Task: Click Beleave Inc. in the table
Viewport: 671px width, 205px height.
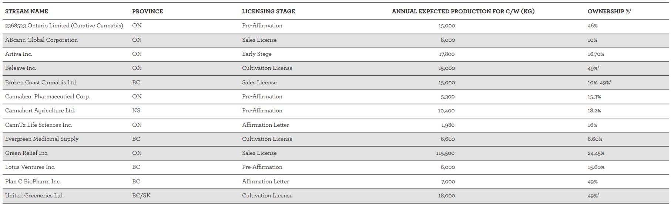Action: [x=21, y=68]
